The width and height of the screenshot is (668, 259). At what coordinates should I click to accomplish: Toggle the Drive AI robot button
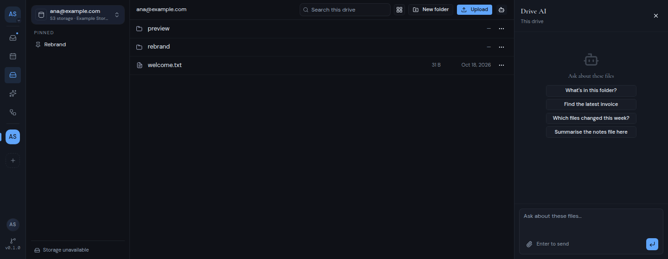click(501, 10)
